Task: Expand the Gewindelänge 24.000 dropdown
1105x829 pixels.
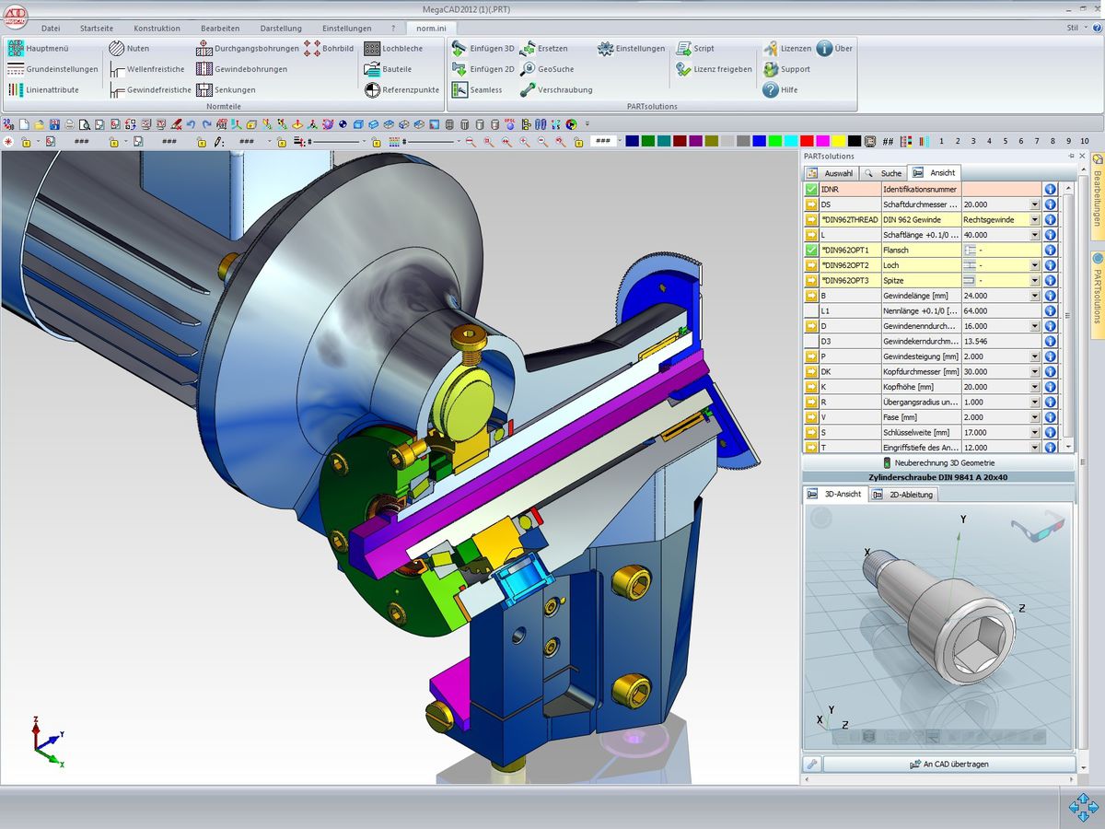Action: (x=1035, y=296)
